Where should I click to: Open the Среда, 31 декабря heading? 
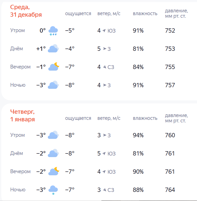coord(26,11)
